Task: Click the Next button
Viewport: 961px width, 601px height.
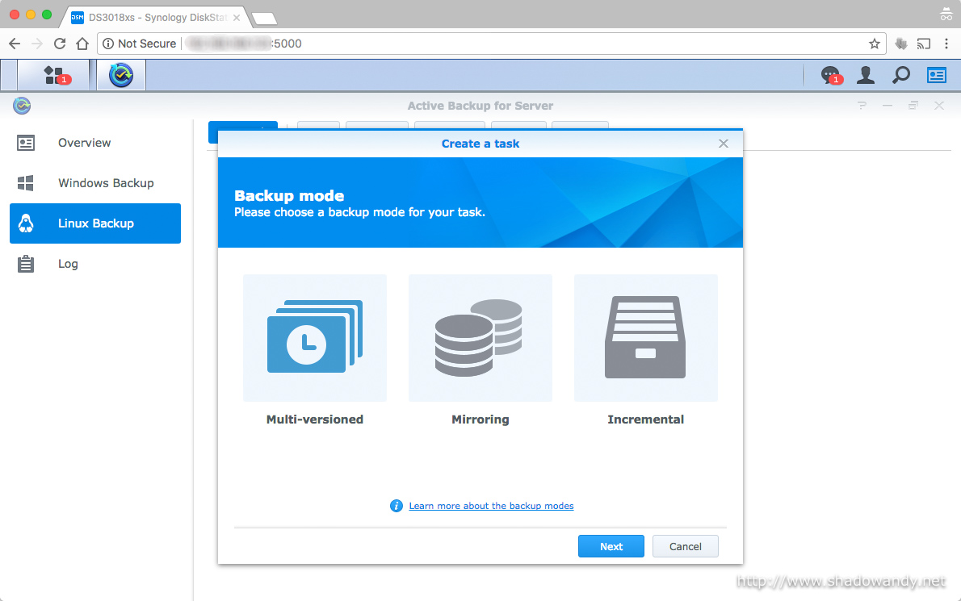Action: [611, 546]
